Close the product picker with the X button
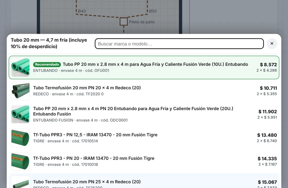The width and height of the screenshot is (288, 188). coord(272,44)
